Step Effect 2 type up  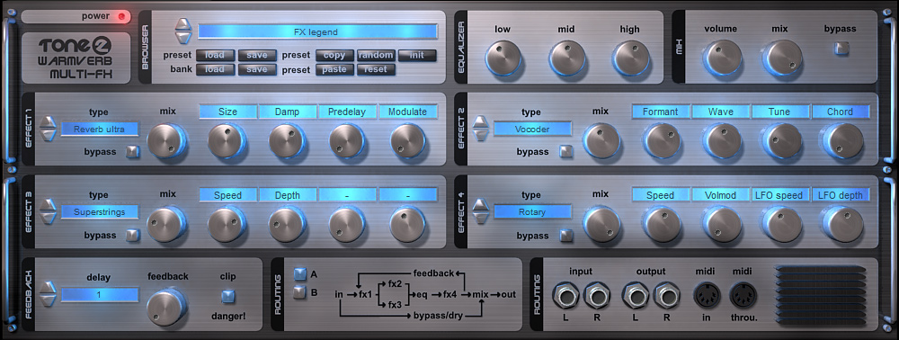480,122
